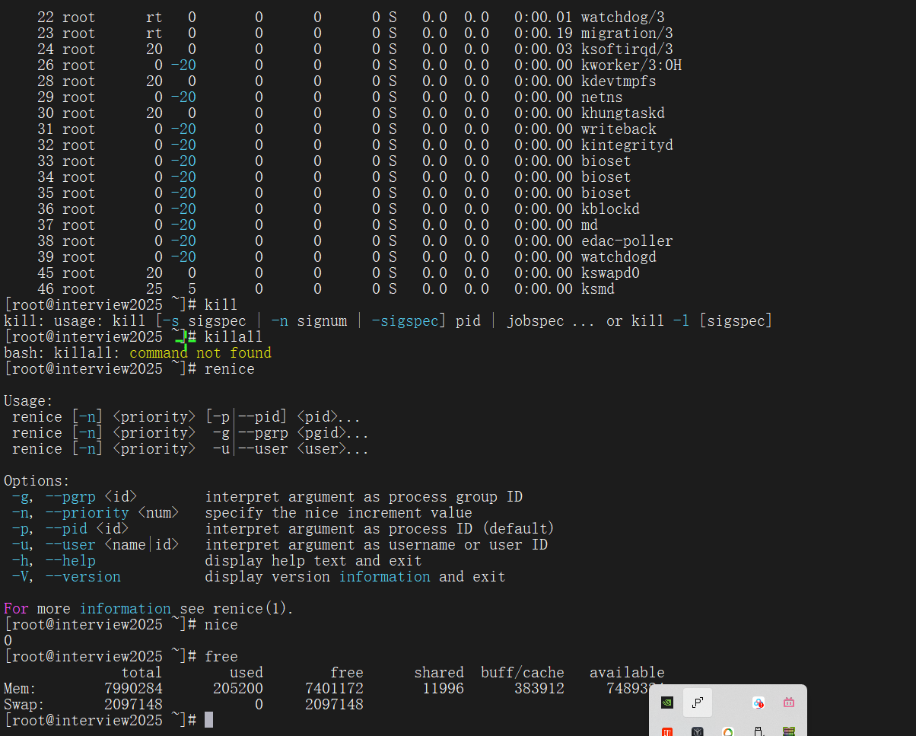Click the typed "killall" command at the prompt
916x736 pixels.
click(x=234, y=336)
